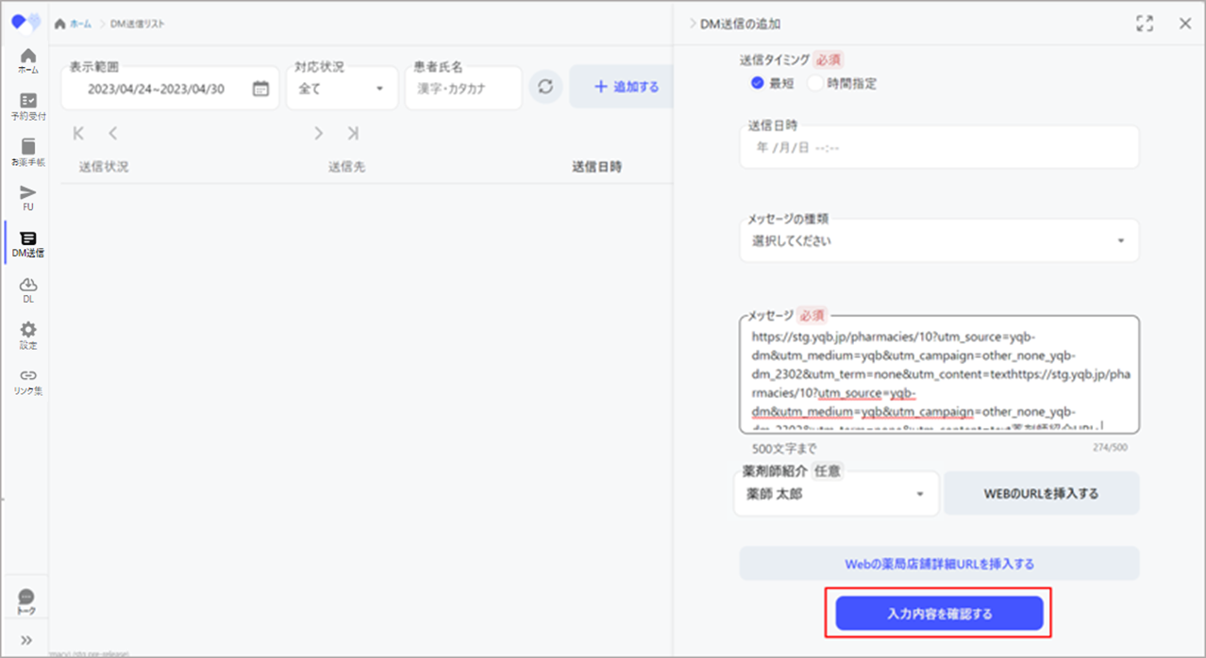Open 薬剤師紹介 dropdown showing 薬師 太郎
Viewport: 1206px width, 658px height.
pyautogui.click(x=835, y=494)
